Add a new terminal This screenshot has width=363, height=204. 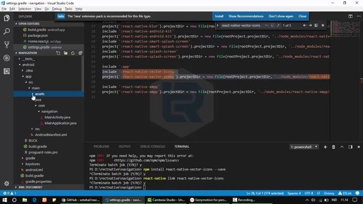325,147
